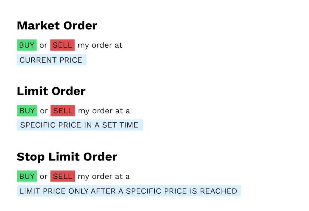
Task: Click the green BUY label under Market Order
Action: point(27,45)
